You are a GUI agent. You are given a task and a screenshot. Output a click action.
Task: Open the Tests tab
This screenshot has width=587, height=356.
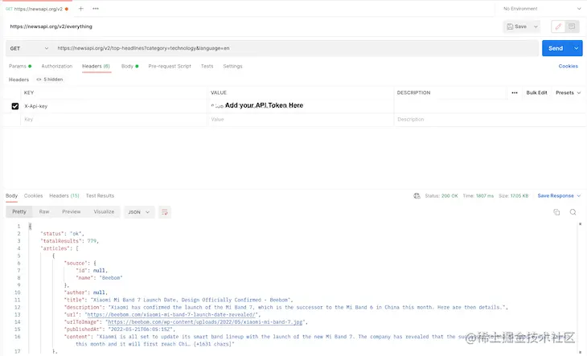[207, 66]
